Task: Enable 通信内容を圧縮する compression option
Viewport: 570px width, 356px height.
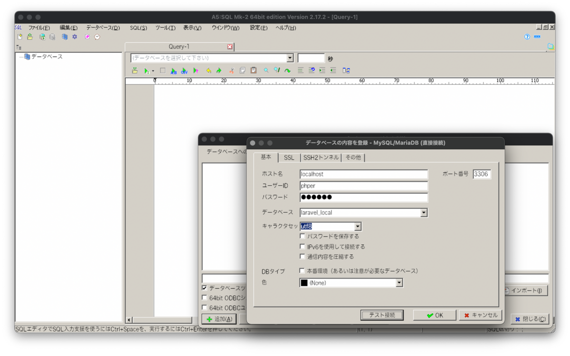Action: pos(303,256)
